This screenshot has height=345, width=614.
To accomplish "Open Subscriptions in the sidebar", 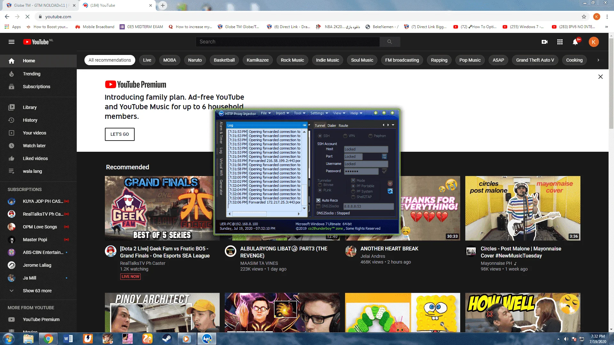I will click(x=38, y=87).
